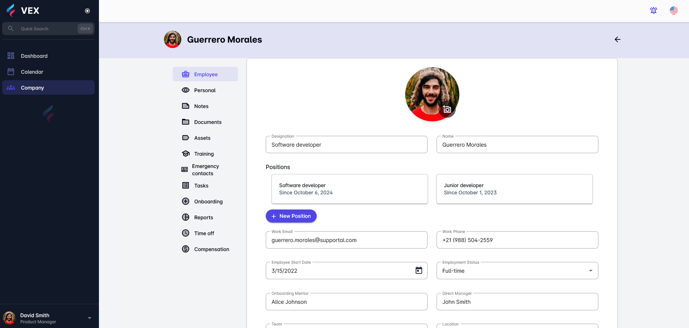
Task: Select the Documents folder icon in section list
Action: [x=185, y=122]
